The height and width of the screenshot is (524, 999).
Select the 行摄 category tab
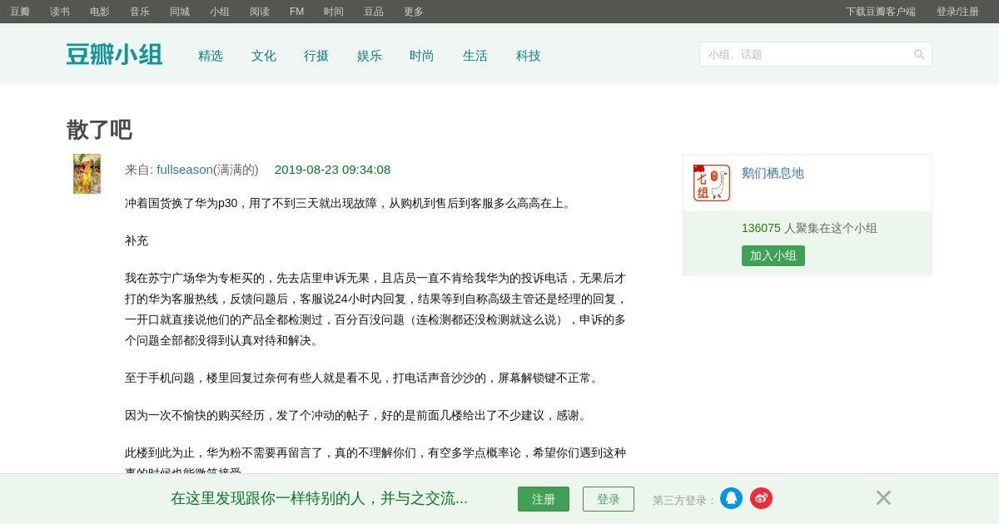click(x=316, y=56)
